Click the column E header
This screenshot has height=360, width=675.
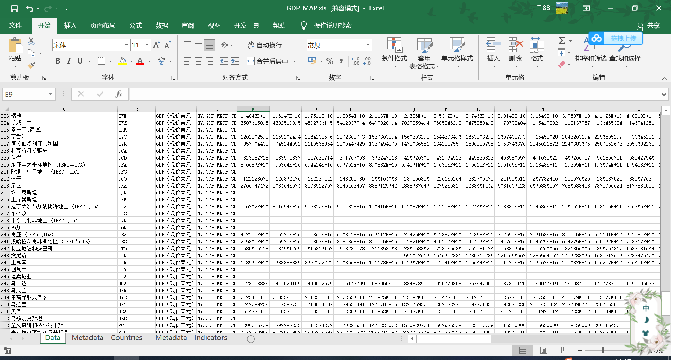point(253,109)
